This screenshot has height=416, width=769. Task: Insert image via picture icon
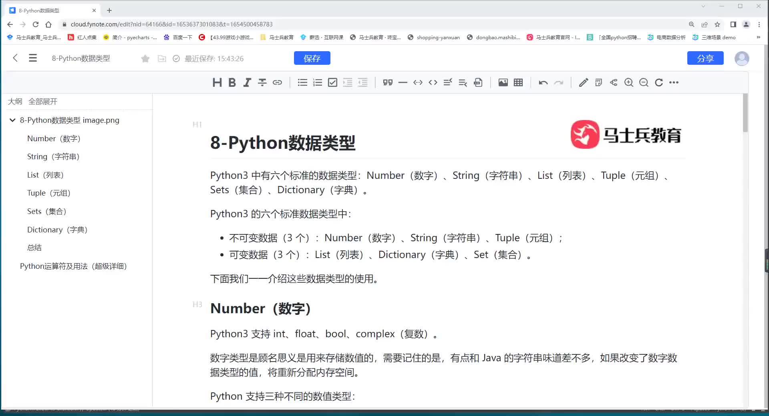click(503, 83)
